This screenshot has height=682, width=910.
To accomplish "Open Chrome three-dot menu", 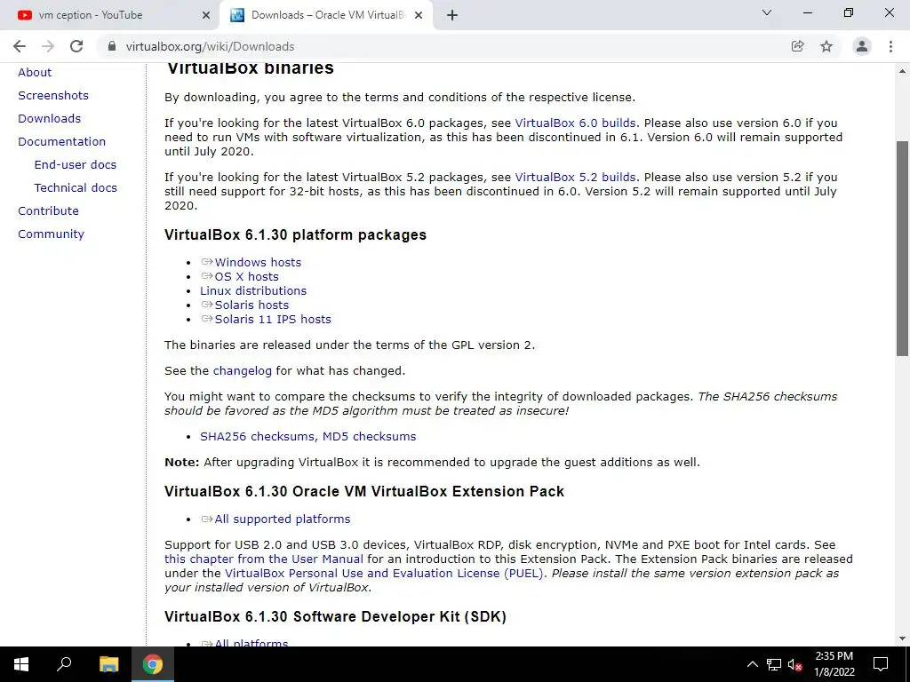I will (890, 46).
